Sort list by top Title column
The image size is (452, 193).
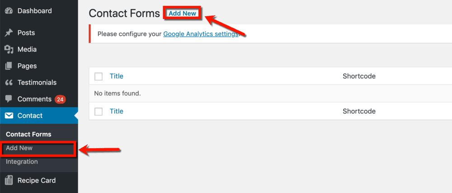[117, 76]
